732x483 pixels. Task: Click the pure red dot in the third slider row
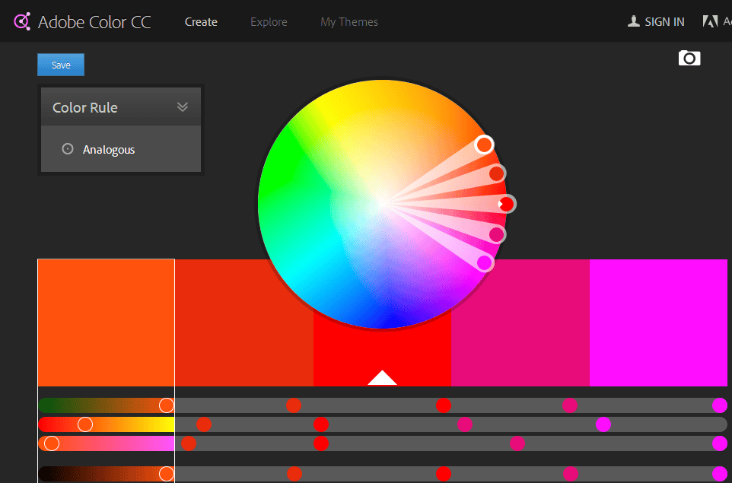320,443
